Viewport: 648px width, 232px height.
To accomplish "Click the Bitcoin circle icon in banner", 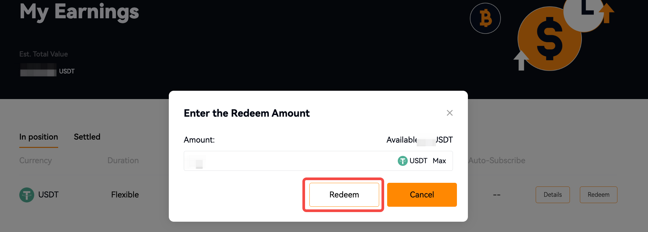I will (485, 18).
